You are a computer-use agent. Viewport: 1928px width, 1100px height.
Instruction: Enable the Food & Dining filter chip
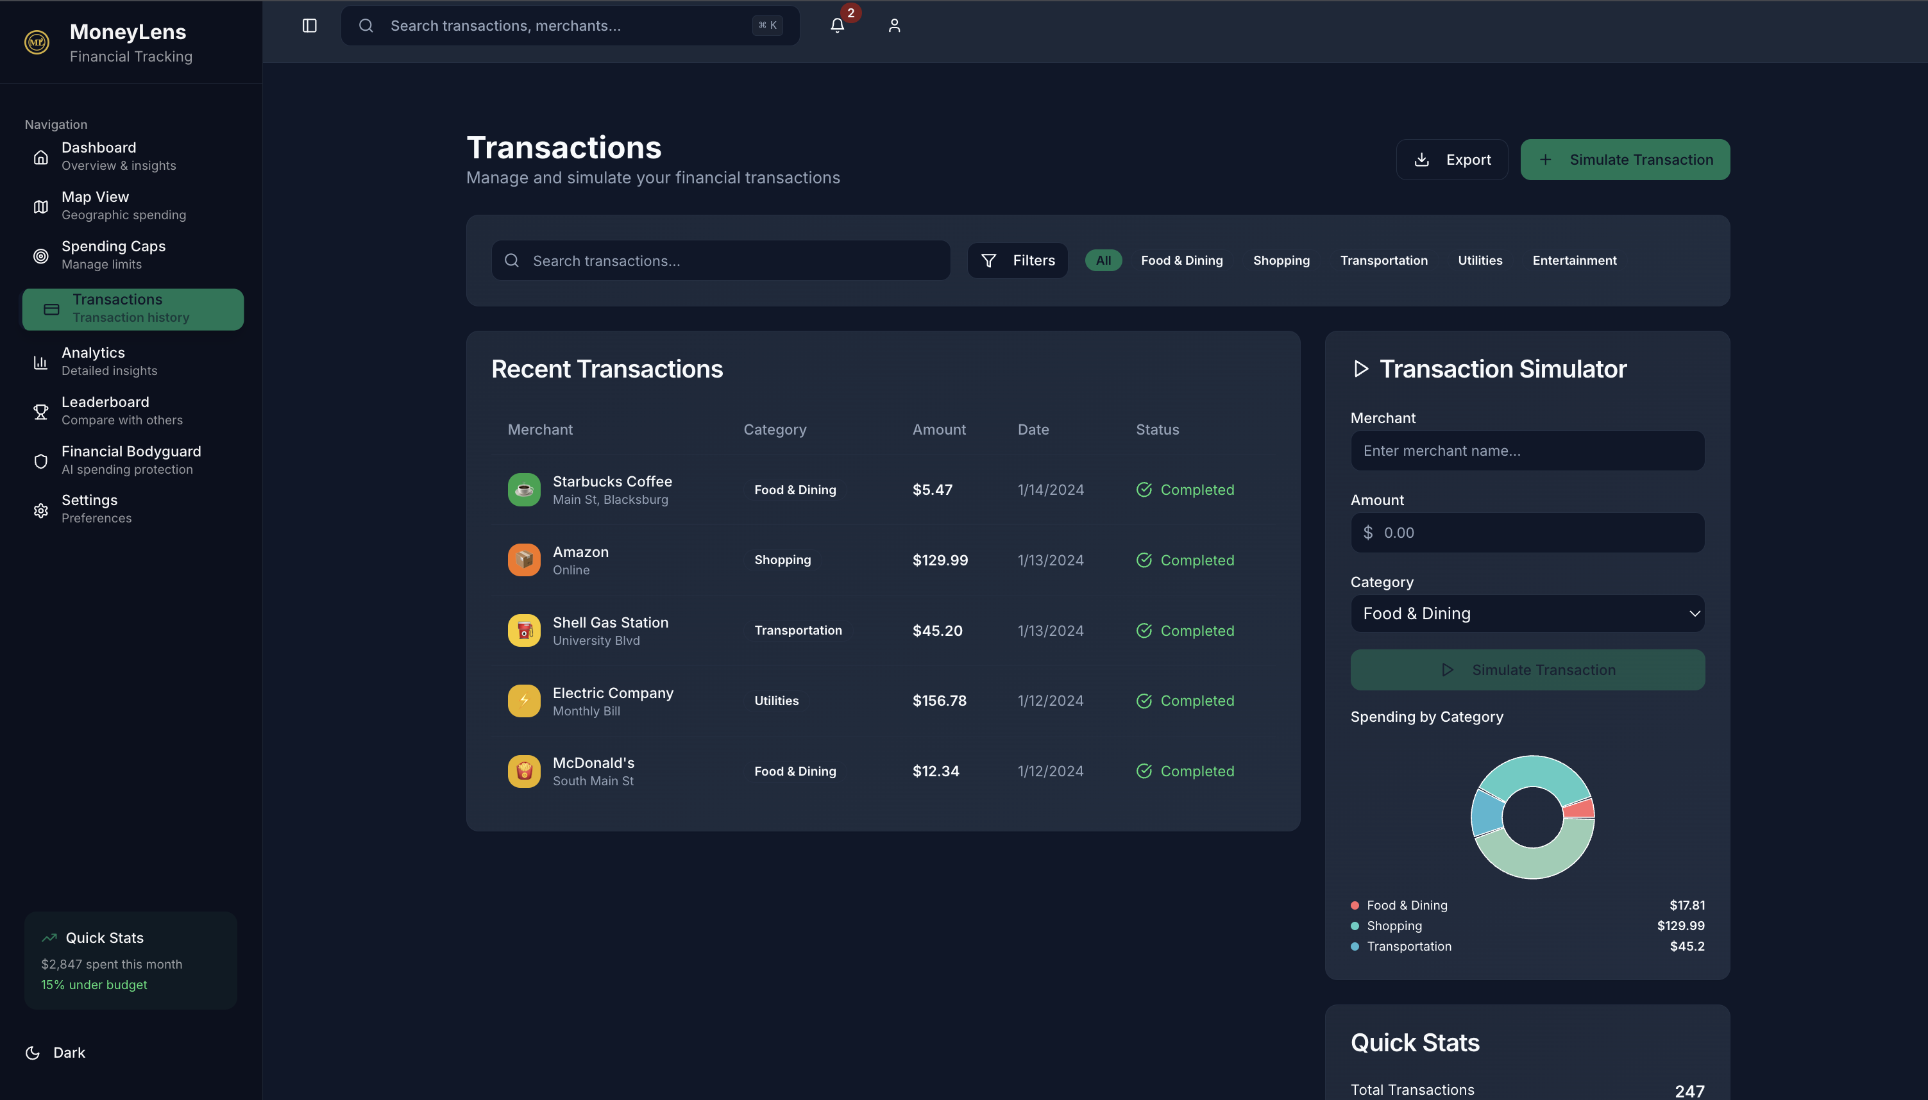pyautogui.click(x=1181, y=260)
